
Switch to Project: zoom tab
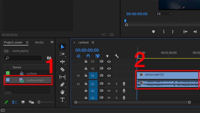[x=13, y=42]
